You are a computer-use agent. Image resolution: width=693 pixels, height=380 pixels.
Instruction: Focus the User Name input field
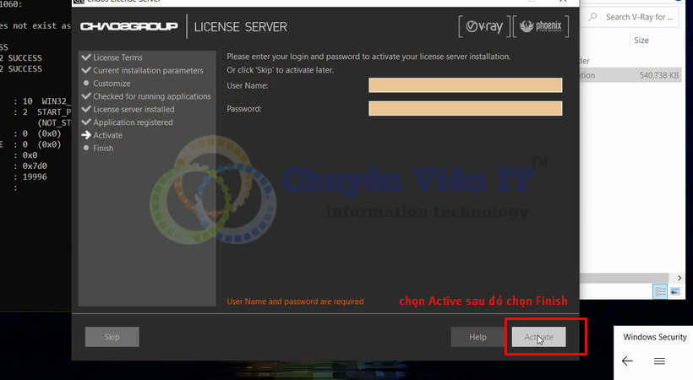[465, 85]
